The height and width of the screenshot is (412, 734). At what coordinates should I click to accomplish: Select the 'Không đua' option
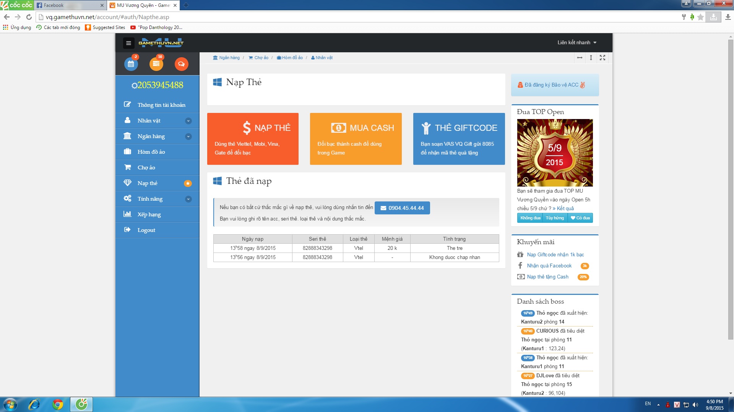(x=530, y=218)
